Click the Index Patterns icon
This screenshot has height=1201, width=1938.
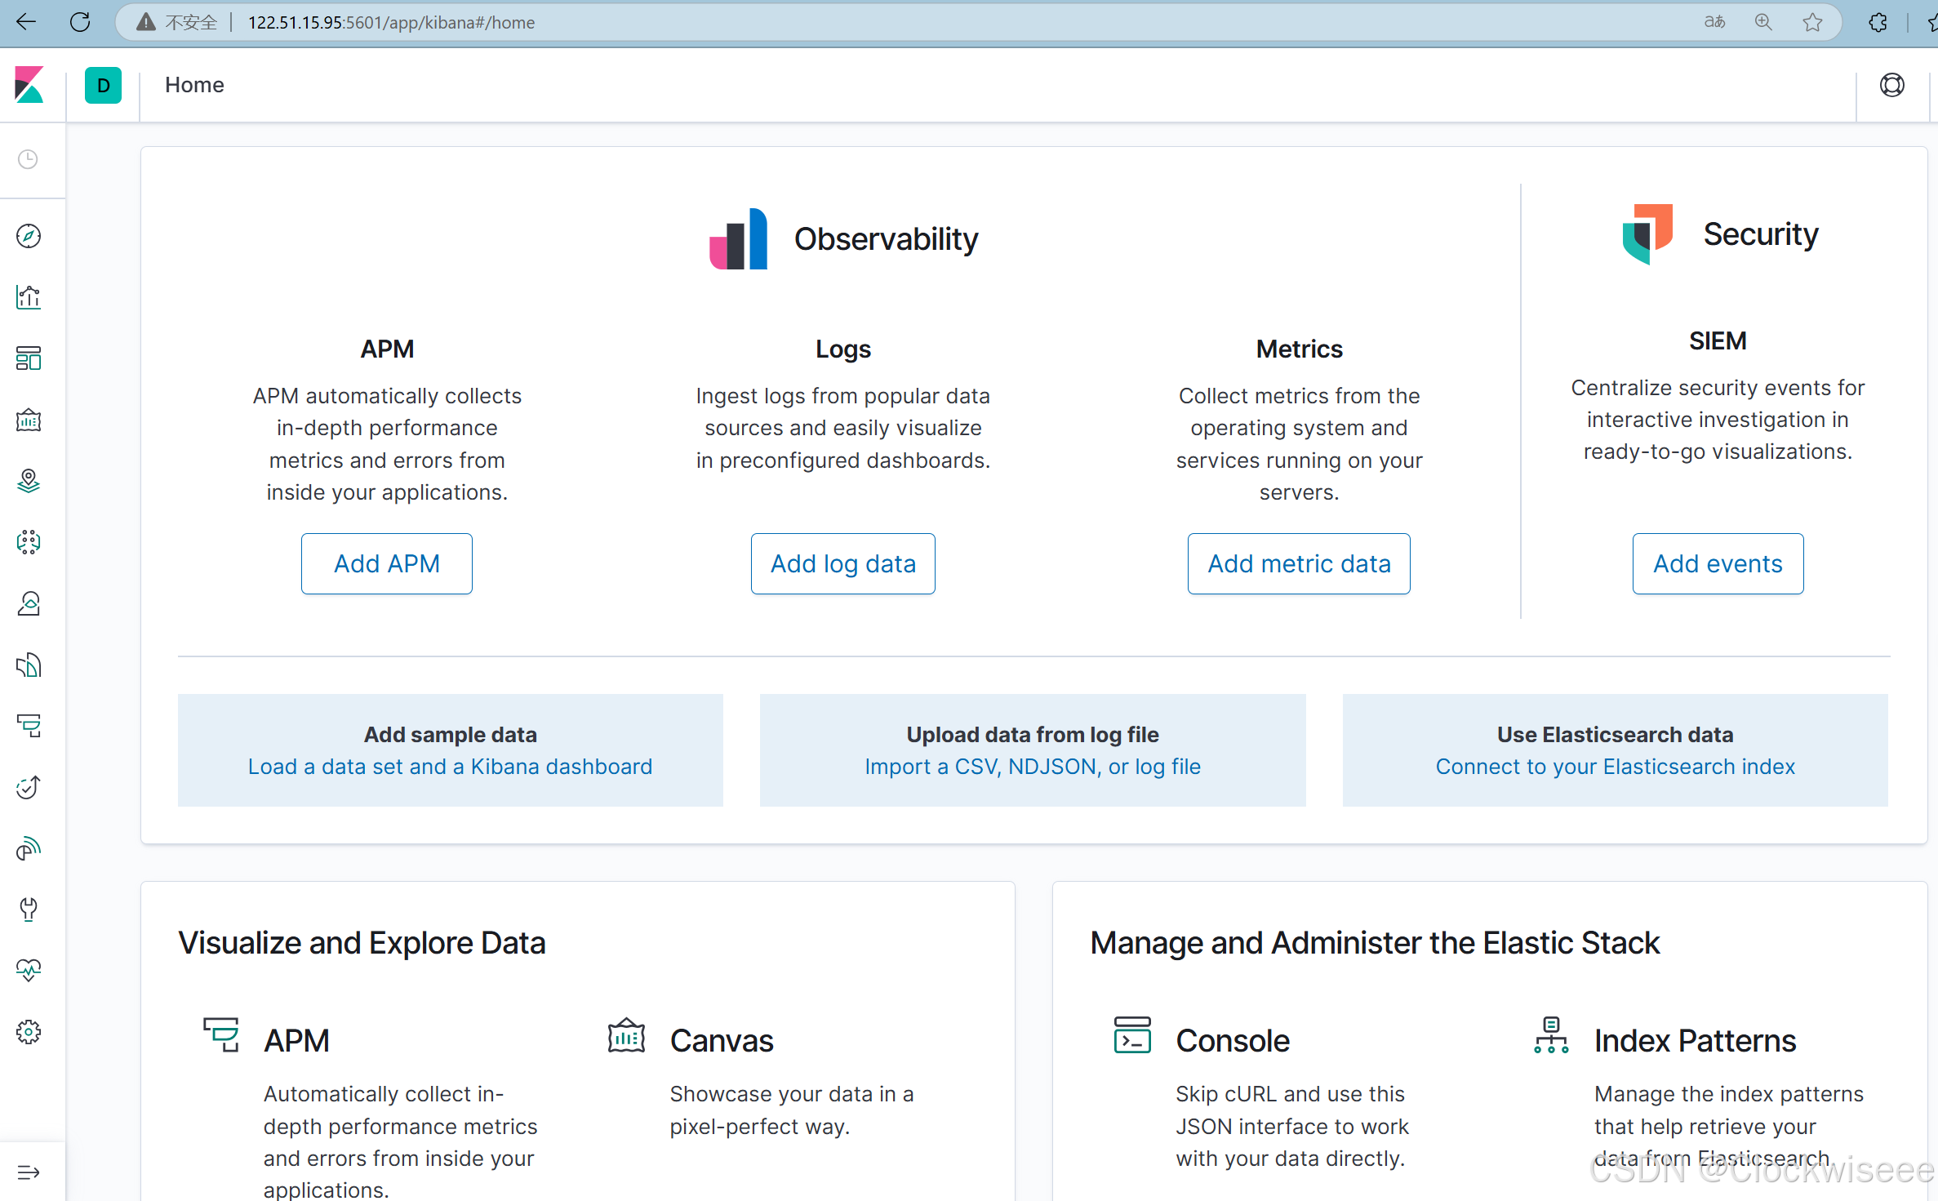pyautogui.click(x=1551, y=1034)
